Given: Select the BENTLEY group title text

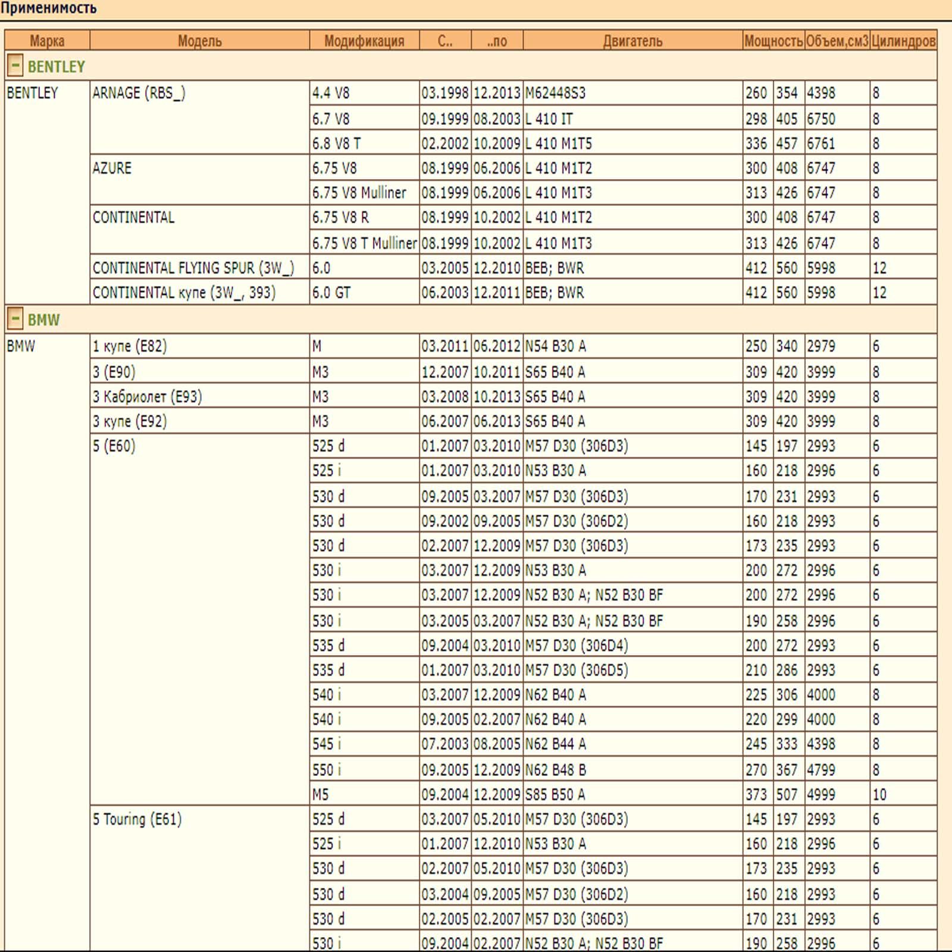Looking at the screenshot, I should [57, 67].
